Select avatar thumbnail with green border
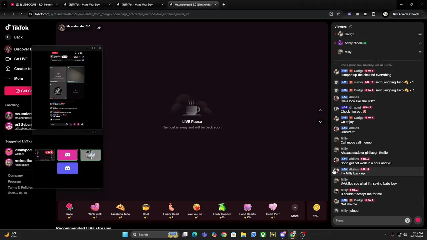 pyautogui.click(x=90, y=155)
